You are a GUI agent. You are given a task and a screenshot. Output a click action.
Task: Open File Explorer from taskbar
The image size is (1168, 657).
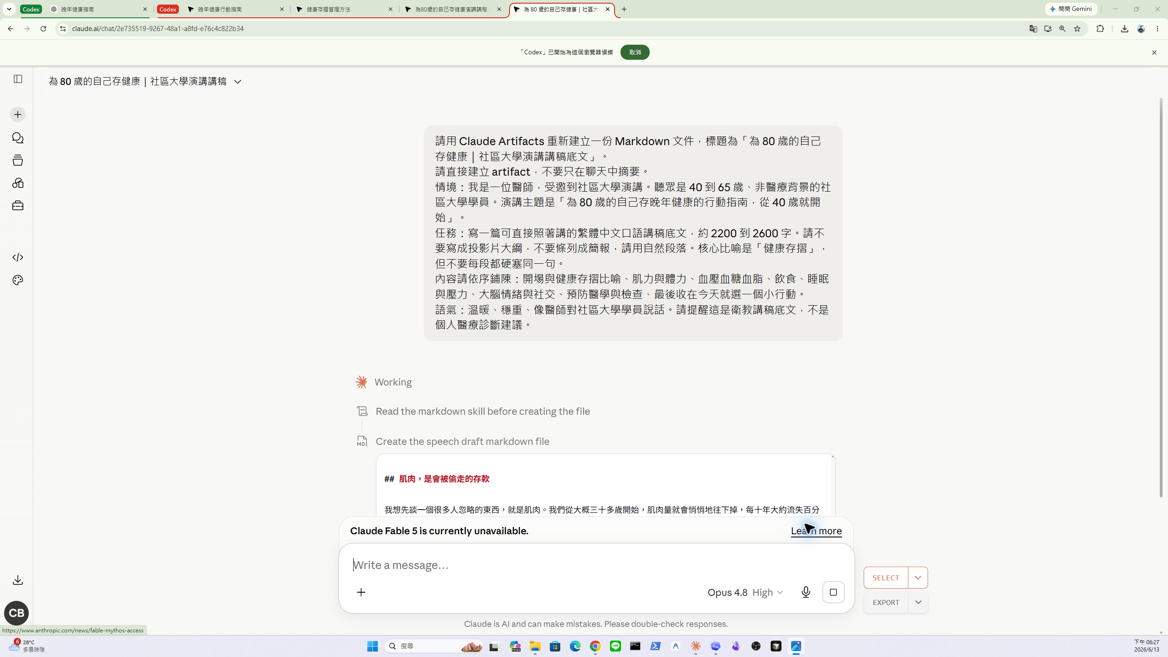click(x=535, y=646)
